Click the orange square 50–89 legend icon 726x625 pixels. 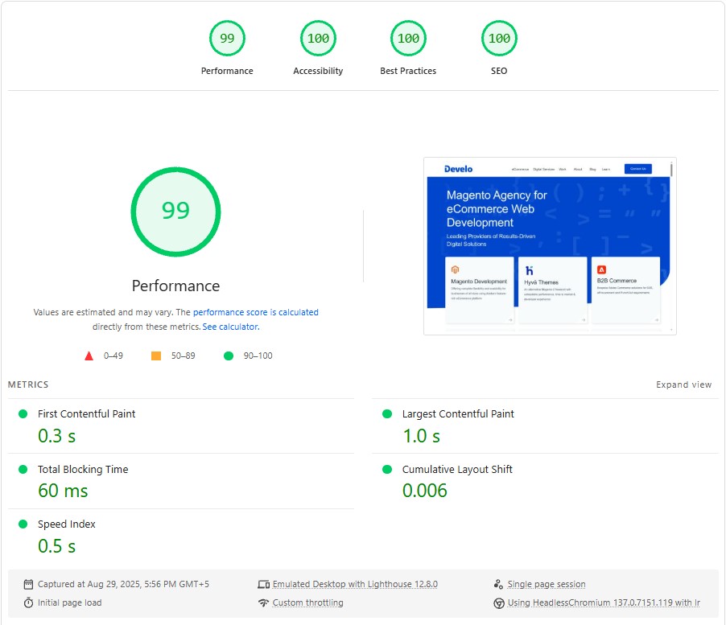(x=157, y=355)
